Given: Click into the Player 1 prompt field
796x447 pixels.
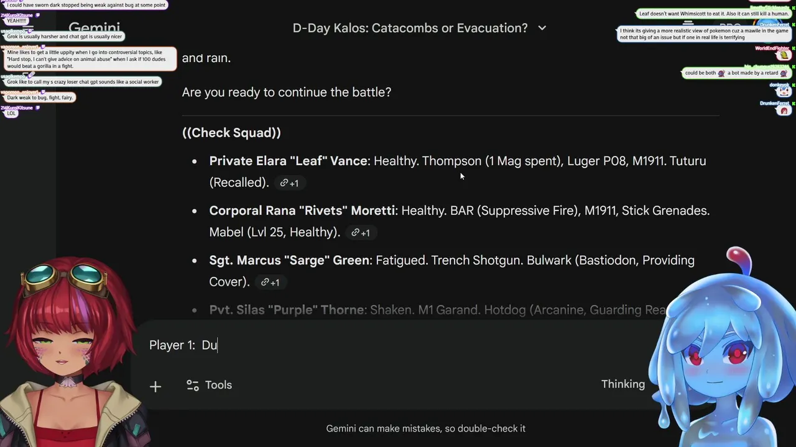Looking at the screenshot, I should (373, 345).
